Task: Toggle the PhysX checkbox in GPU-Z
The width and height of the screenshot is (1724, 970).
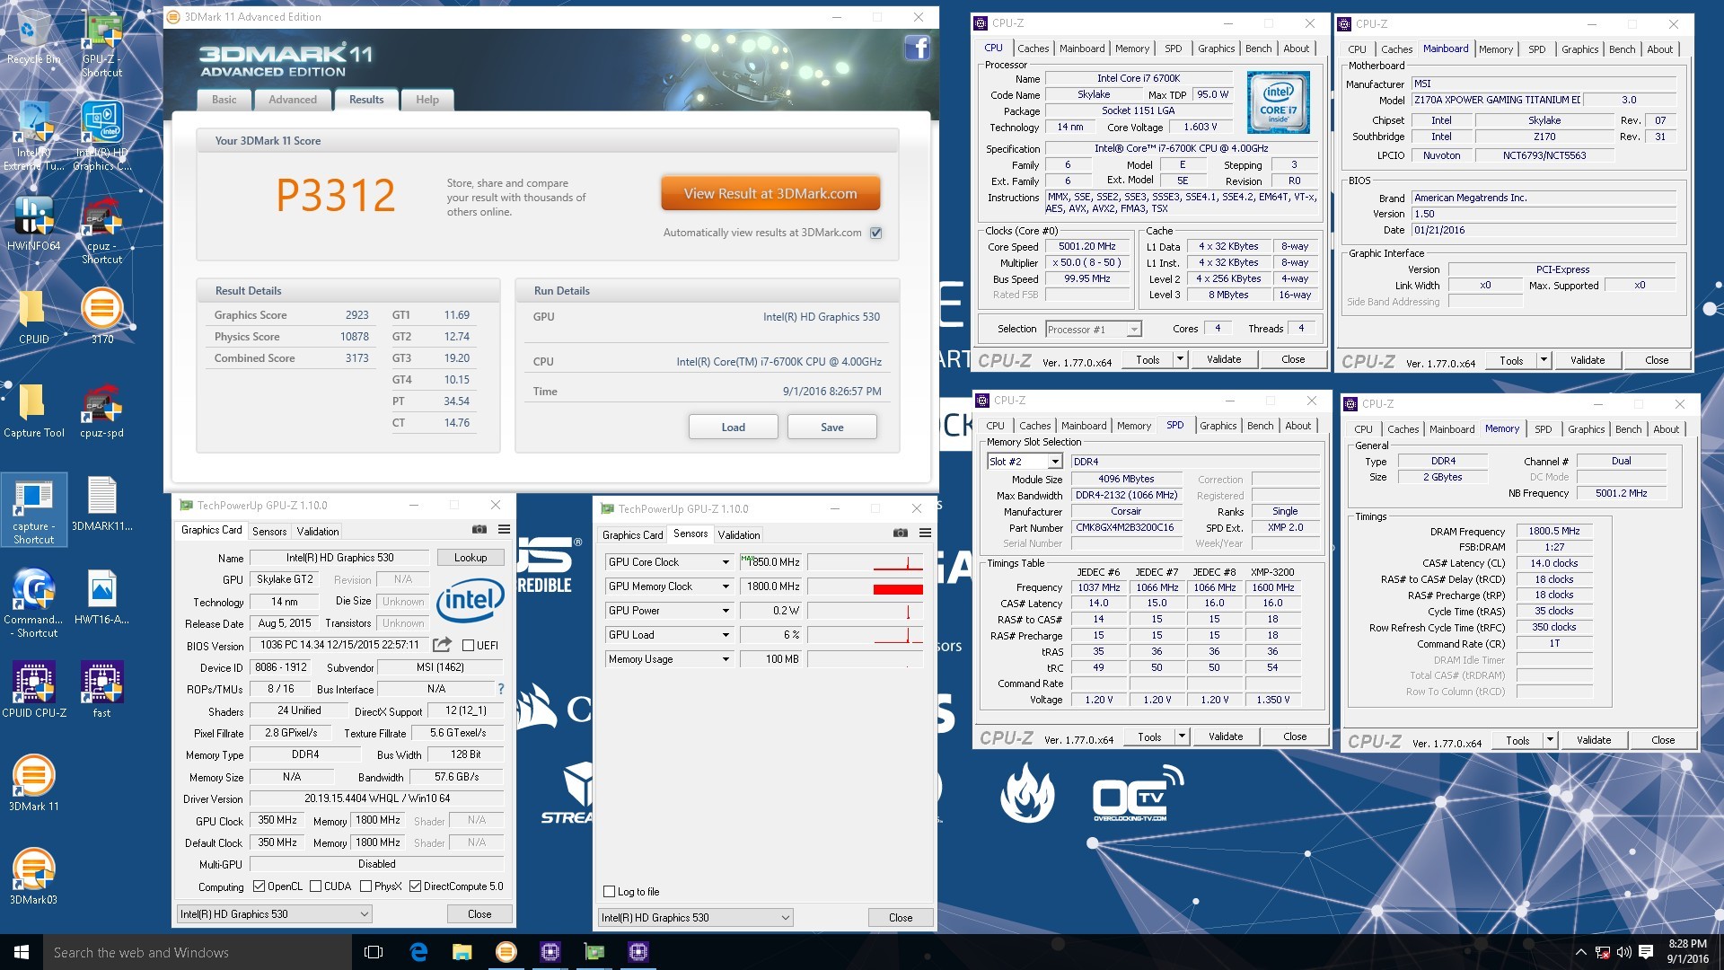Action: 365,886
